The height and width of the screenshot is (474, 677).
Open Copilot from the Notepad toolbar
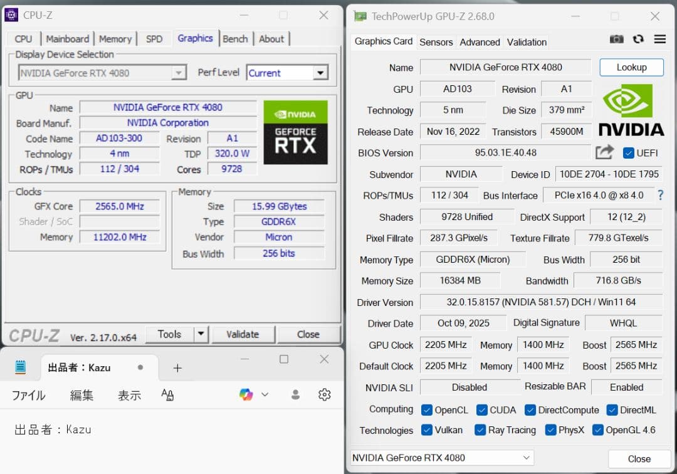(x=246, y=395)
